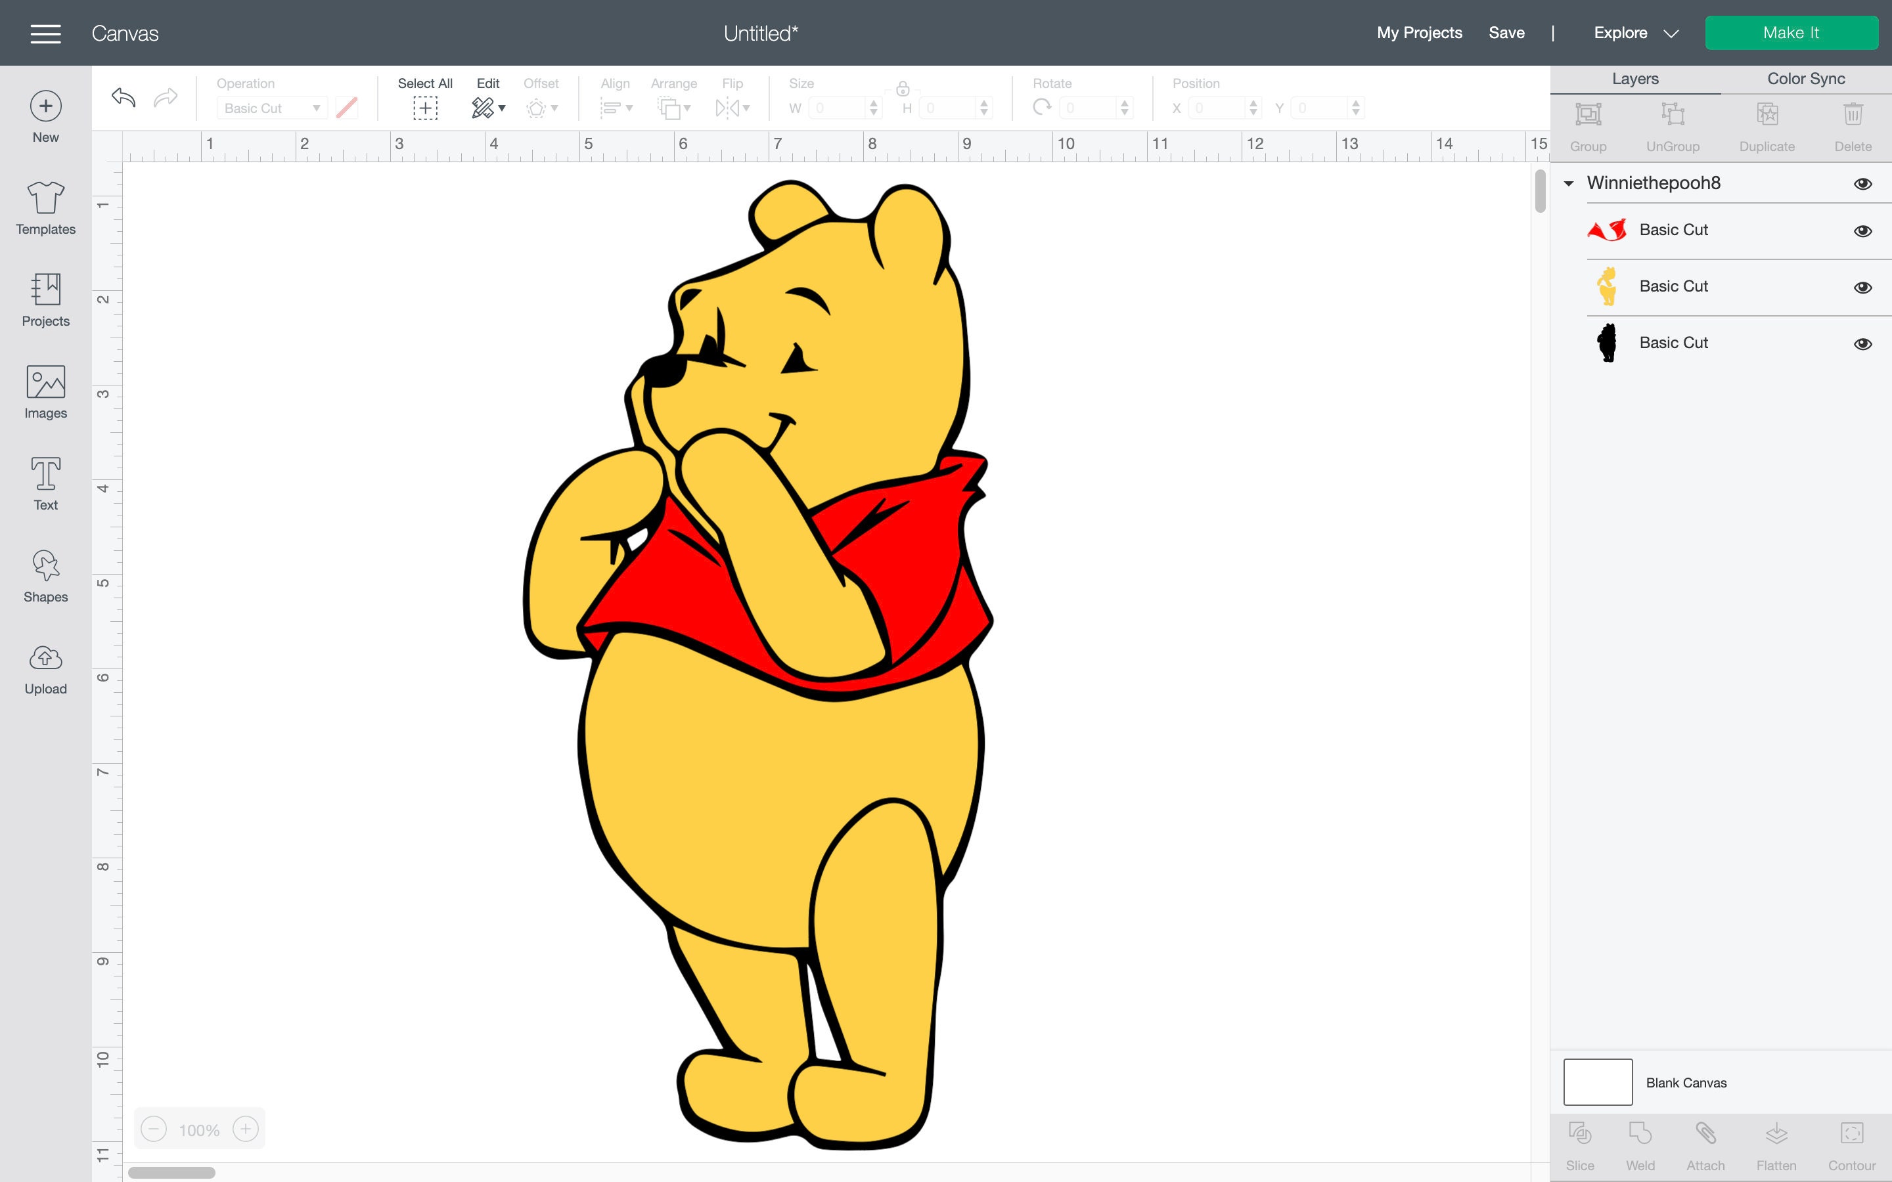The width and height of the screenshot is (1892, 1182).
Task: Click the Untitled* project title
Action: pos(761,33)
